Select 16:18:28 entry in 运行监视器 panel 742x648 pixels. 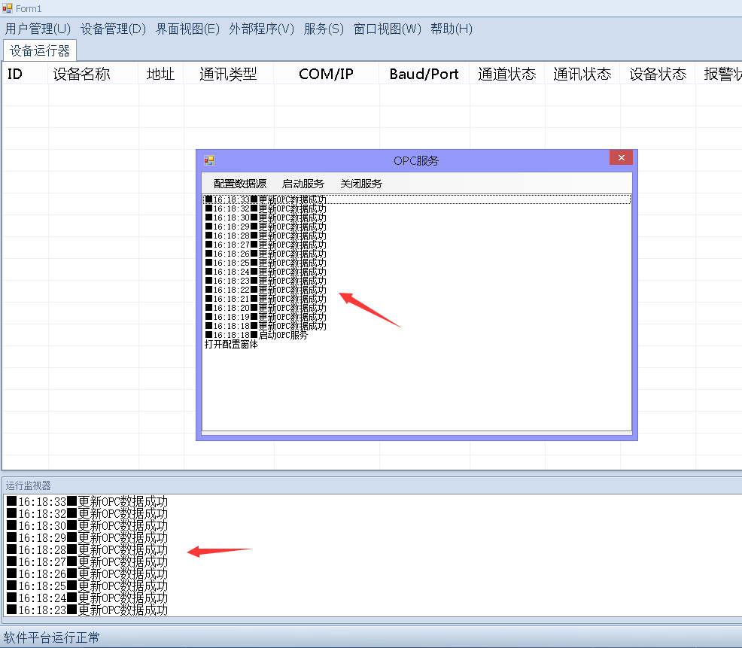click(87, 550)
